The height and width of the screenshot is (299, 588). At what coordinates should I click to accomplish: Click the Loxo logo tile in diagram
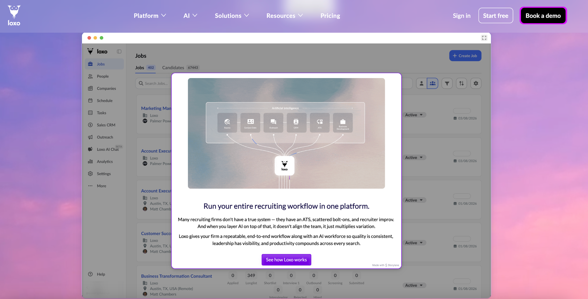285,166
